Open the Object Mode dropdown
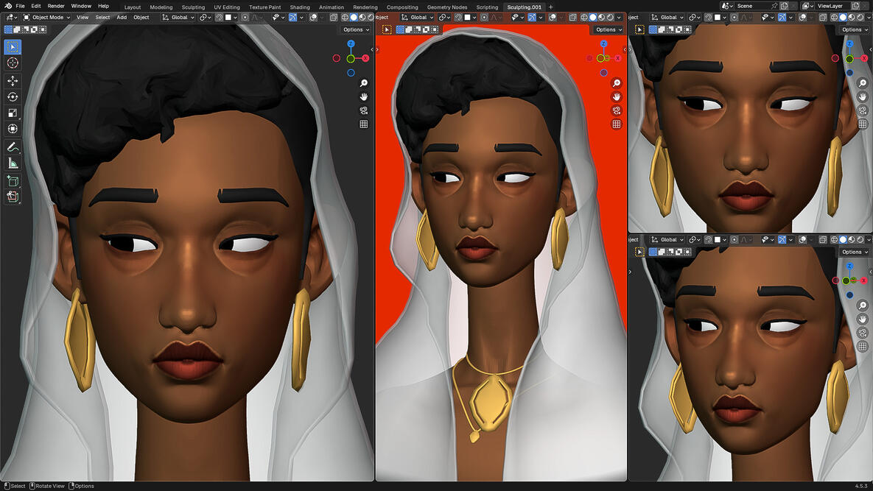The width and height of the screenshot is (873, 491). [x=46, y=17]
